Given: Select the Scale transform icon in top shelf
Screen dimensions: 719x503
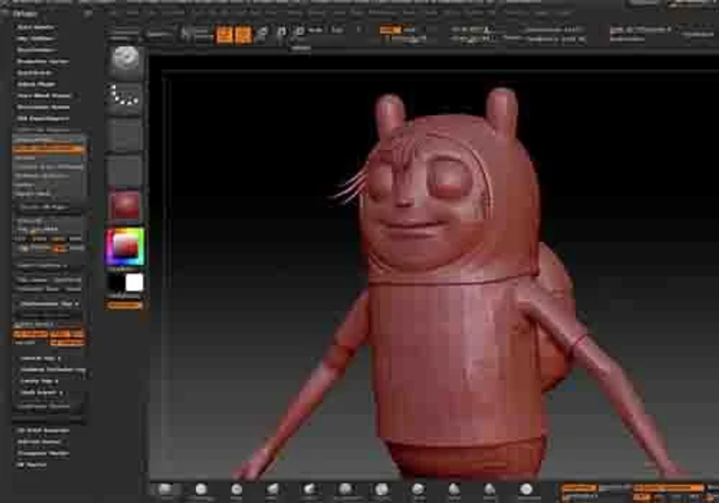Looking at the screenshot, I should point(281,32).
